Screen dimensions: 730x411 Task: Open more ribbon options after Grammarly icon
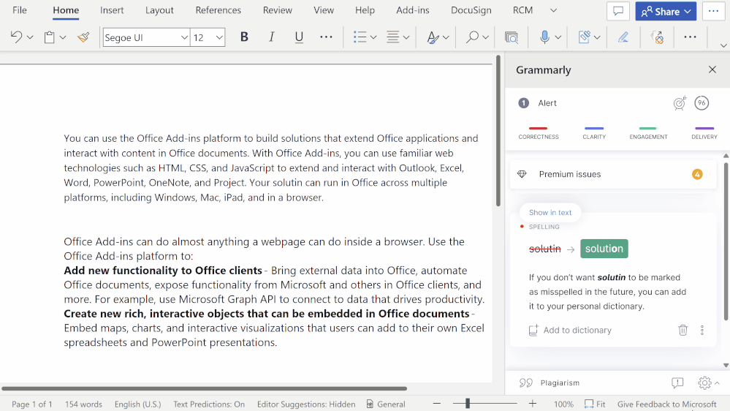[690, 37]
